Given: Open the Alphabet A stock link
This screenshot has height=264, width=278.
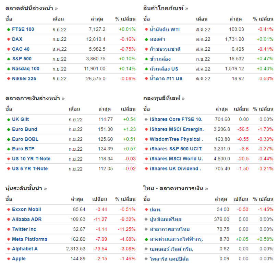Looking at the screenshot, I should [x=25, y=249].
